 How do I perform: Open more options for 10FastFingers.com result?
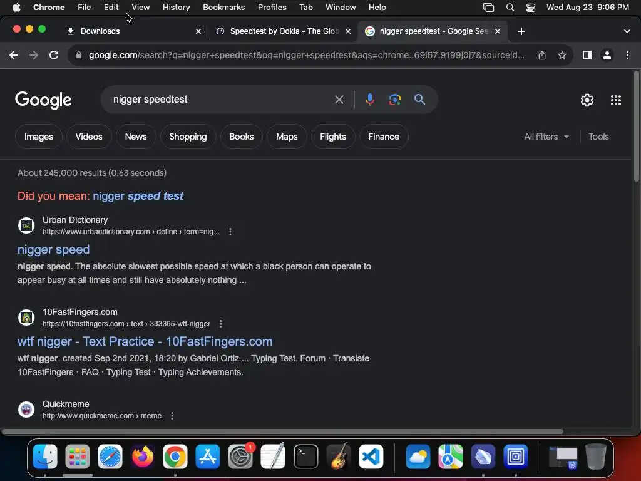(221, 324)
